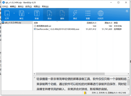Expand the Open button dropdown arrow

(14, 13)
